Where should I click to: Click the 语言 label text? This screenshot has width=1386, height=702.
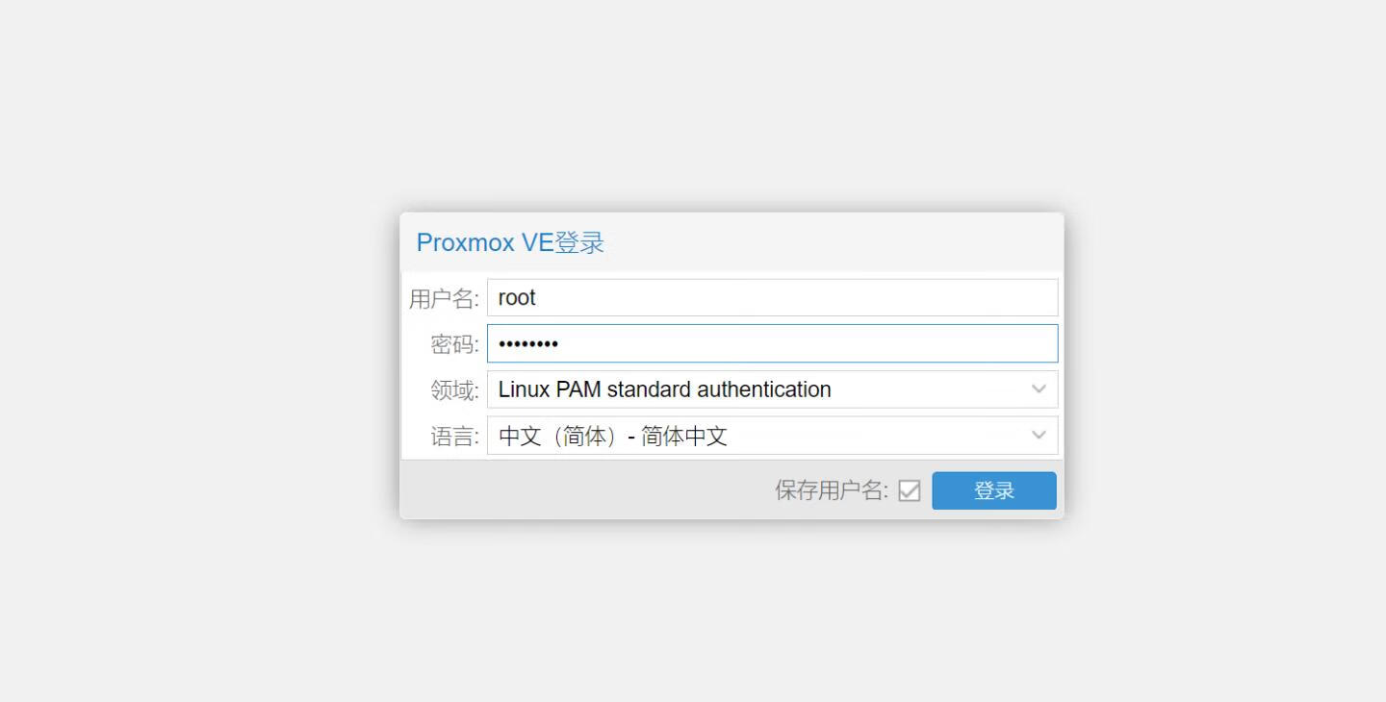click(x=454, y=437)
